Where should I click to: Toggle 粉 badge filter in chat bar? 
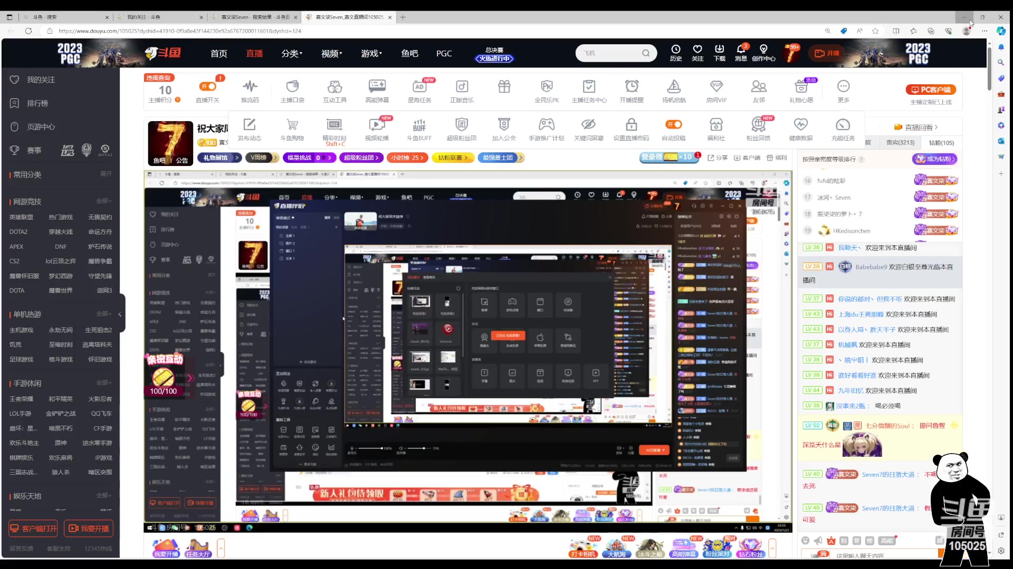(x=844, y=541)
